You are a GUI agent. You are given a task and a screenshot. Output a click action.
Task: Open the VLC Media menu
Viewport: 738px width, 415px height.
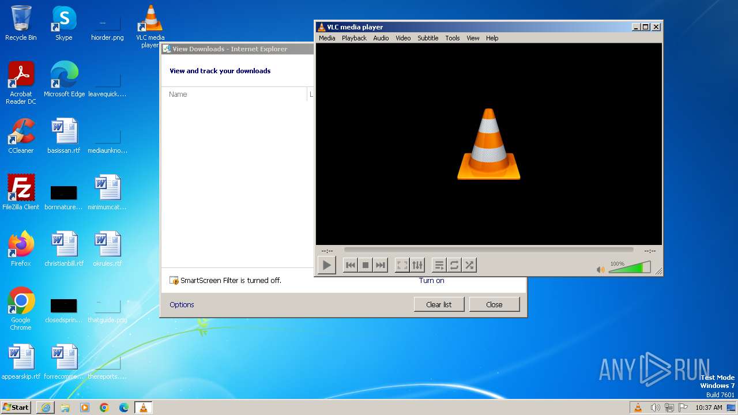coord(327,38)
